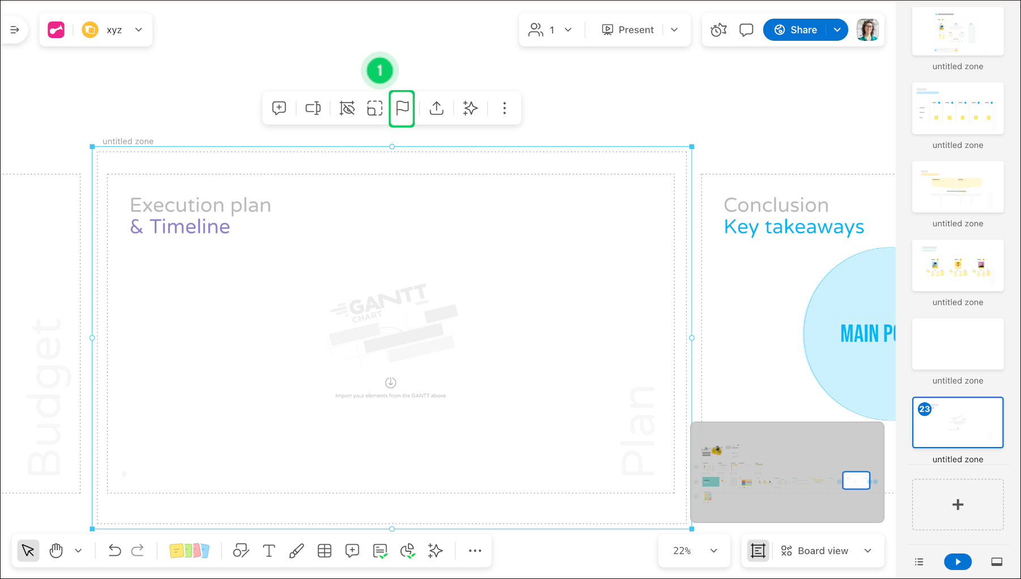This screenshot has width=1021, height=579.
Task: Select the Text tool in the bottom toolbar
Action: click(269, 550)
